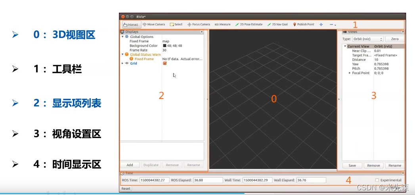Select the 2D Nav Goal tool
Screen dimensions: 415x195
click(277, 24)
